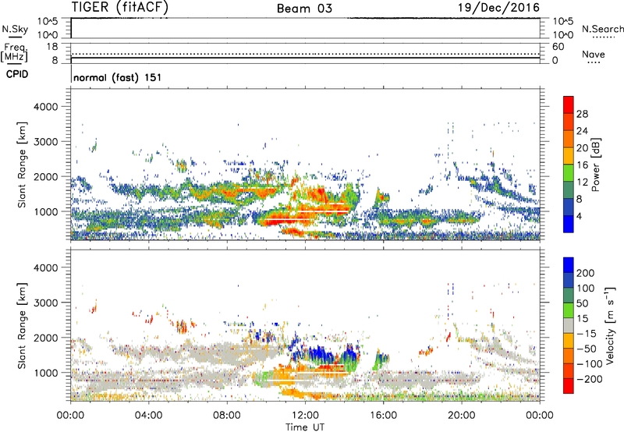Click the '1000' tick of the velocity panel
This screenshot has height=432, width=624.
pyautogui.click(x=46, y=373)
